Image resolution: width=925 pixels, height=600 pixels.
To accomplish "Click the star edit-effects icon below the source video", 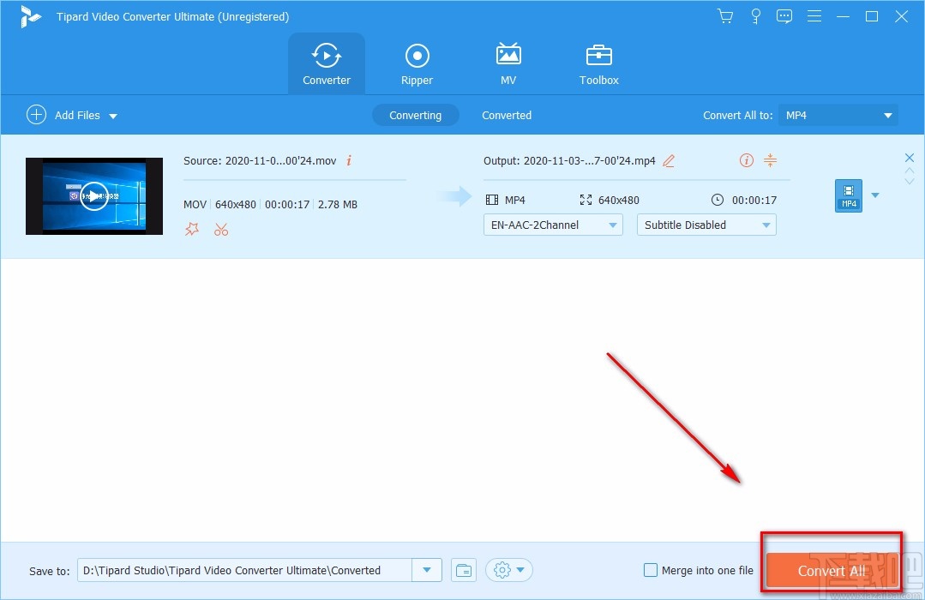I will (192, 229).
